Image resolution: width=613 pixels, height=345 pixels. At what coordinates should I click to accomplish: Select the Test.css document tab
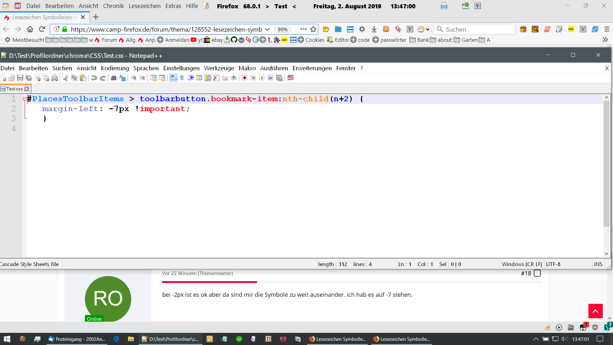click(x=14, y=89)
